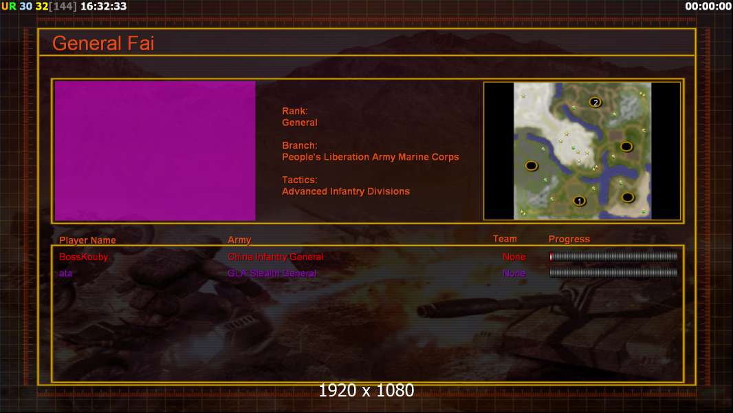Select player name "BossKouby"
This screenshot has height=413, width=733.
pyautogui.click(x=83, y=257)
